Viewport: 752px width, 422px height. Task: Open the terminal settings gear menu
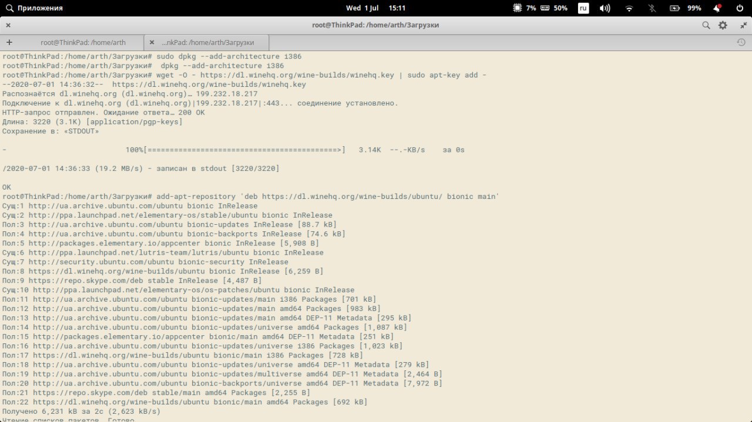click(x=723, y=25)
